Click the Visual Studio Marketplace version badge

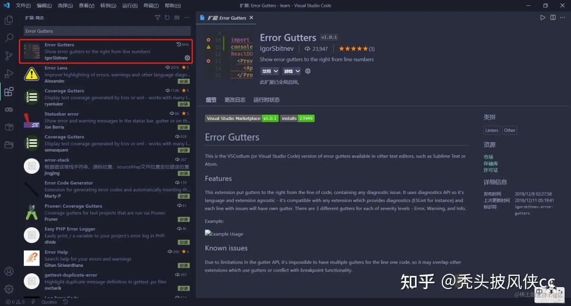click(x=242, y=118)
